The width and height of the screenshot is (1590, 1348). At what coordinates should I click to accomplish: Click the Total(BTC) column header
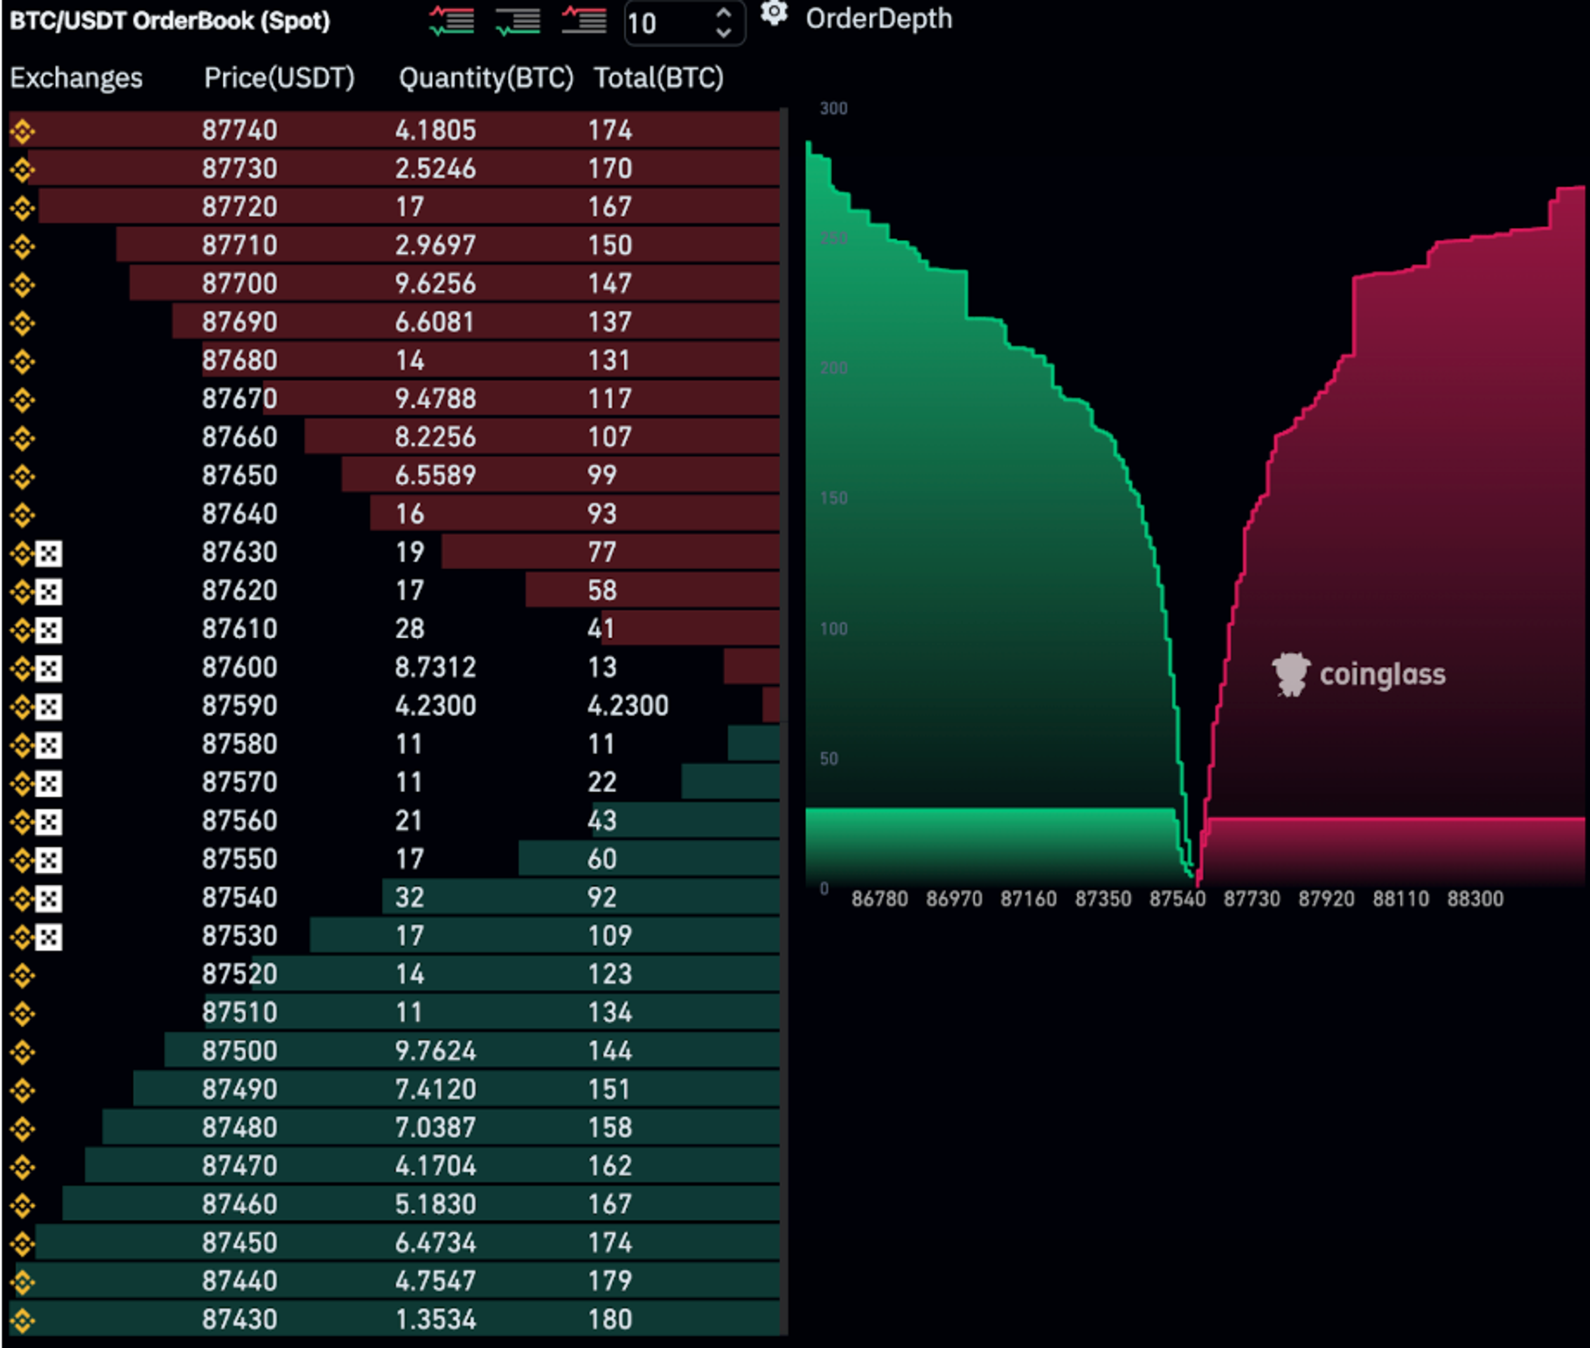[658, 78]
